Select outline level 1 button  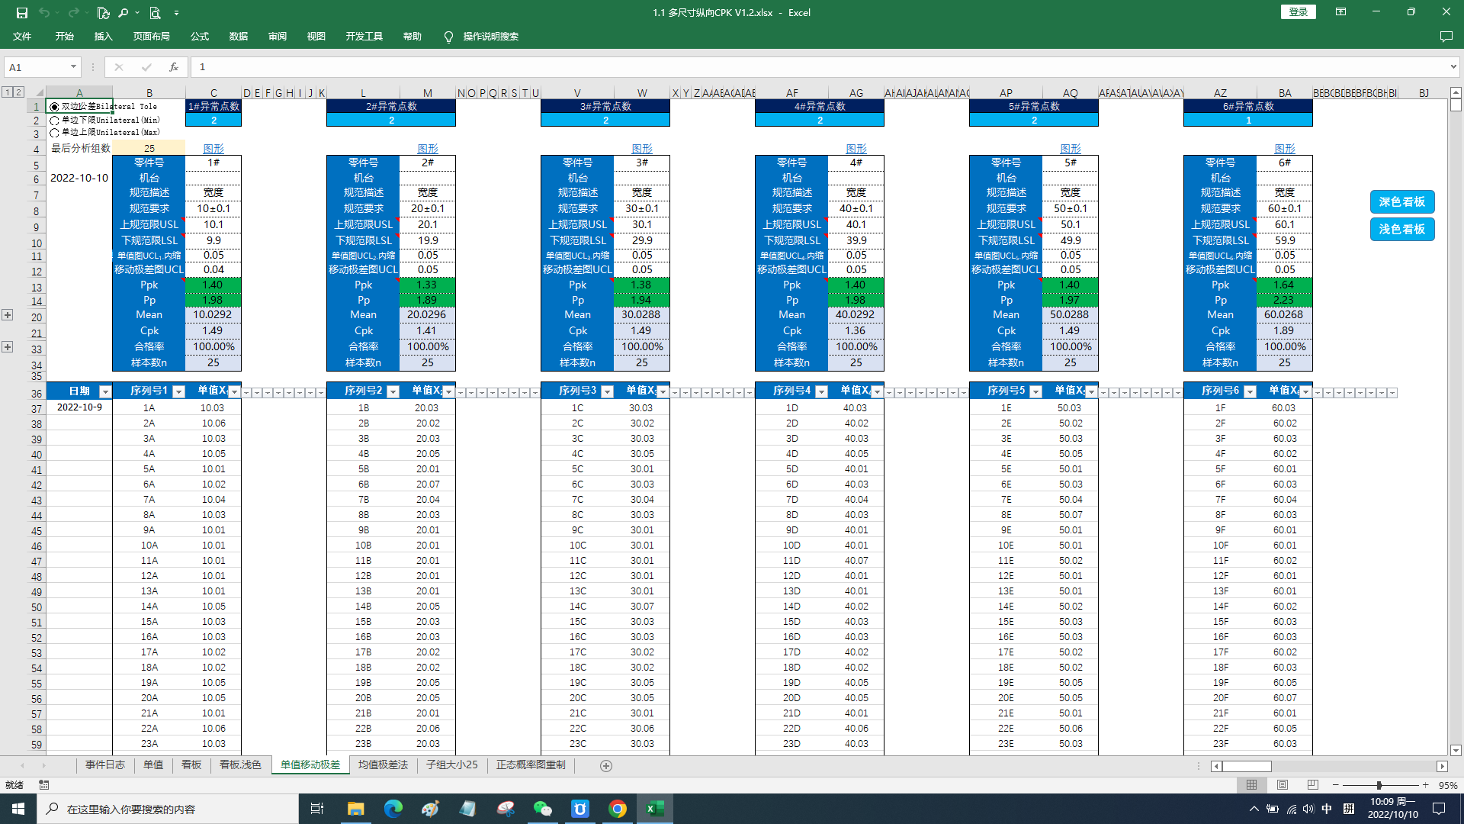7,92
